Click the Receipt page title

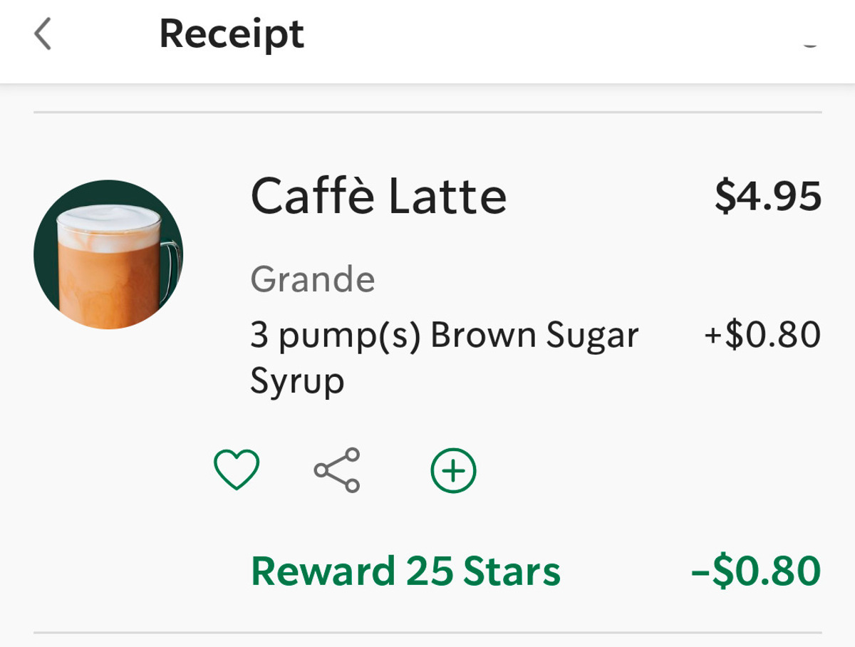point(232,34)
